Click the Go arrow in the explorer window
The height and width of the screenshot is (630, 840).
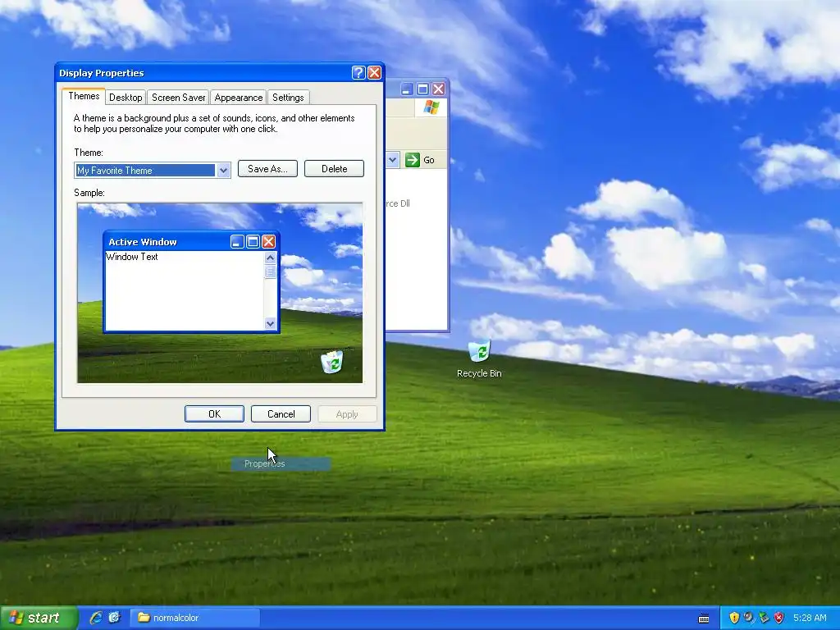pyautogui.click(x=413, y=160)
